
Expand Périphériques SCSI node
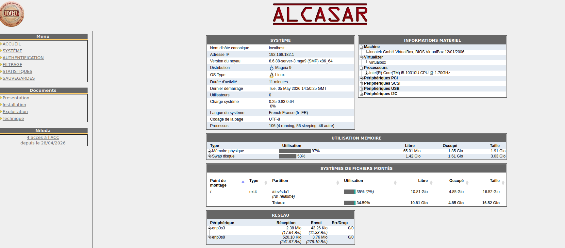[x=361, y=84]
